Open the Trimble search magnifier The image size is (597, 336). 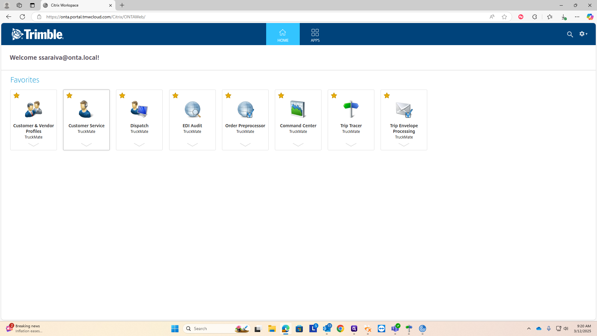[x=570, y=35]
